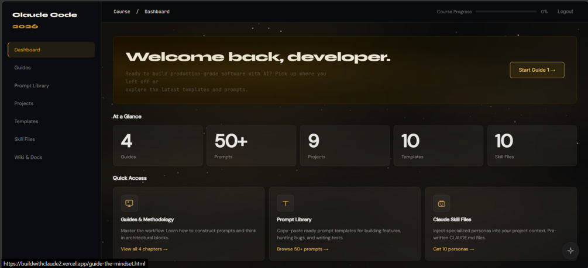Image resolution: width=588 pixels, height=268 pixels.
Task: Open the 10 Skill Files stat card
Action: [532, 145]
